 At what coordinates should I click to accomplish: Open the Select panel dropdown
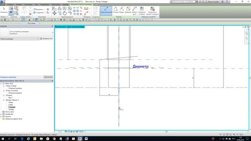pyautogui.click(x=4, y=17)
